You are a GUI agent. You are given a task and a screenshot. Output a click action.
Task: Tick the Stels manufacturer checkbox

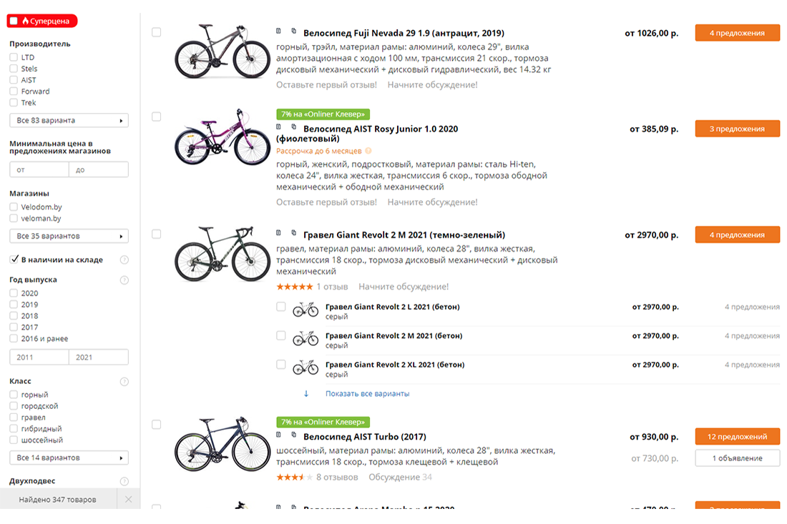[14, 69]
